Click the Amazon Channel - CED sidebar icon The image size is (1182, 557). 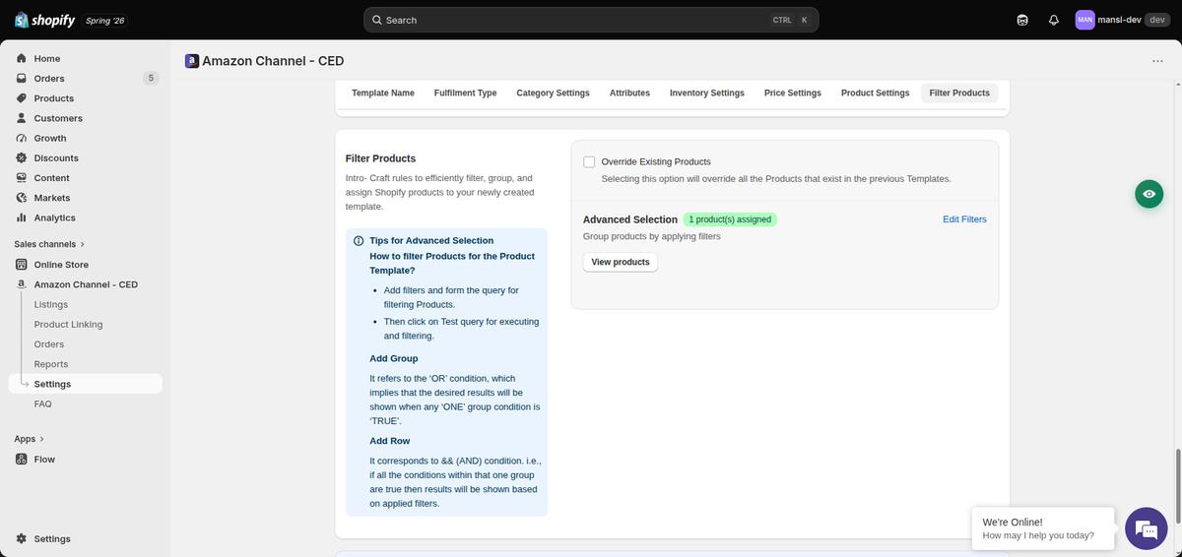point(22,284)
